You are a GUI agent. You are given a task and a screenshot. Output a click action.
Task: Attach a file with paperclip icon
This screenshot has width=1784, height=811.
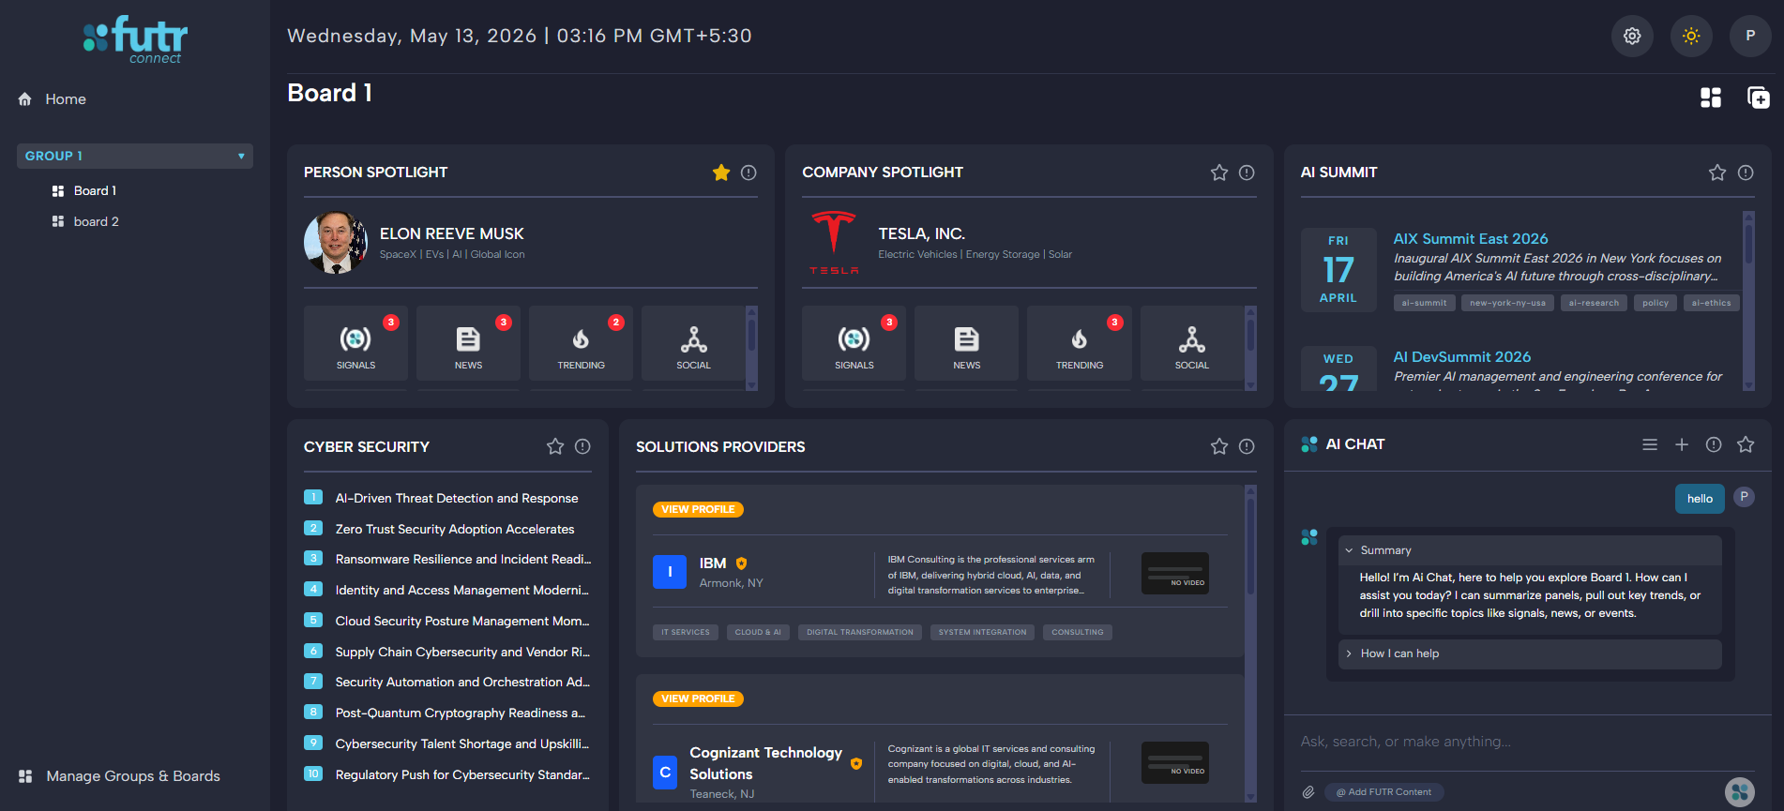click(1308, 792)
